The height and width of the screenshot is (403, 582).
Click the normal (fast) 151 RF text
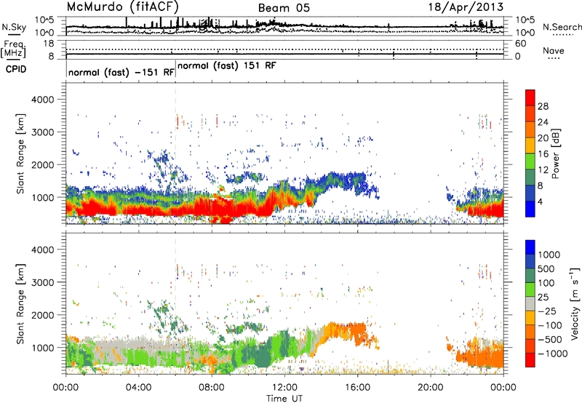227,65
